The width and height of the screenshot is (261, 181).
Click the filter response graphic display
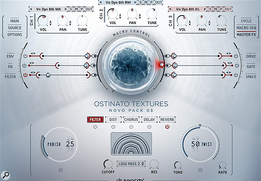[131, 144]
